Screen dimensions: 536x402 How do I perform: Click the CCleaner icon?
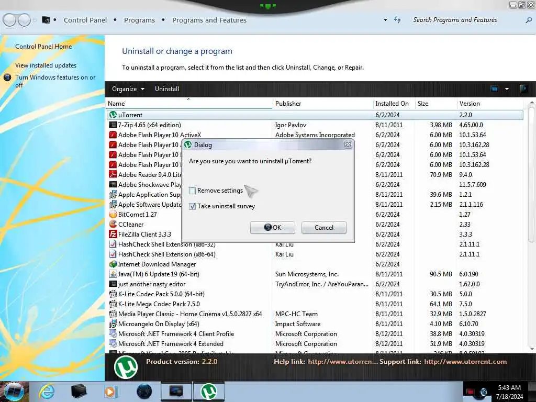[x=113, y=224]
